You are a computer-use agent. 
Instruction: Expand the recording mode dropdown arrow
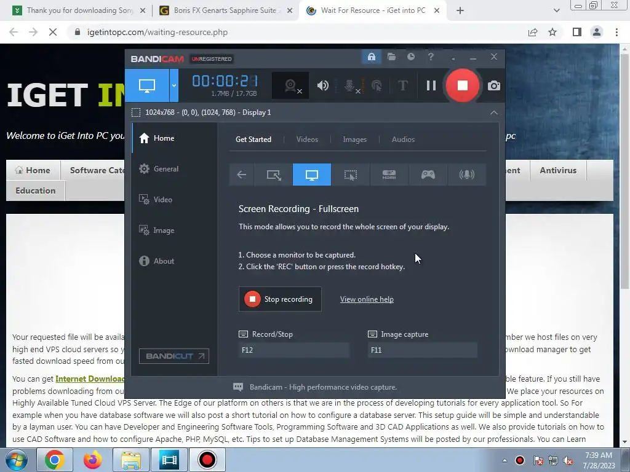pyautogui.click(x=174, y=85)
